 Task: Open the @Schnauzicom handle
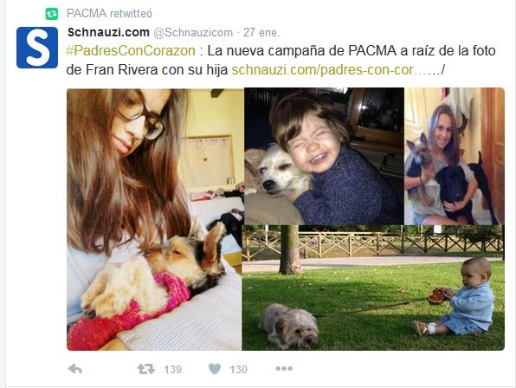[x=193, y=32]
